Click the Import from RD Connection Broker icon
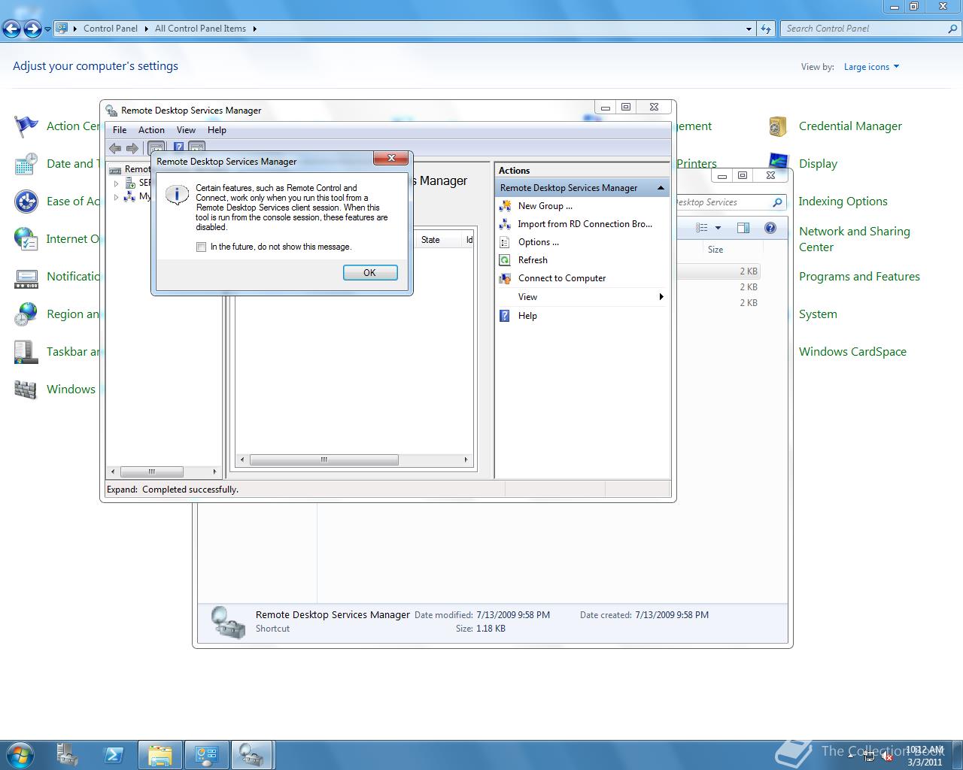The width and height of the screenshot is (963, 770). pos(505,224)
